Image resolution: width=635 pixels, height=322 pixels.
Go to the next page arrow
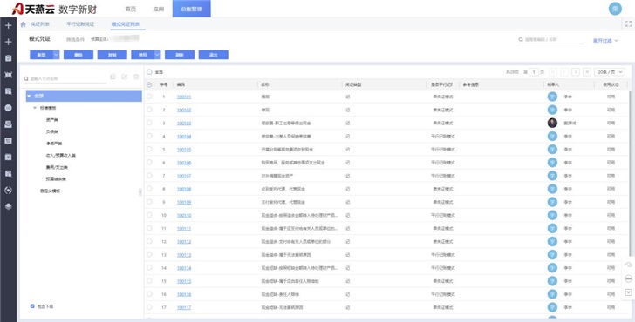[x=576, y=72]
